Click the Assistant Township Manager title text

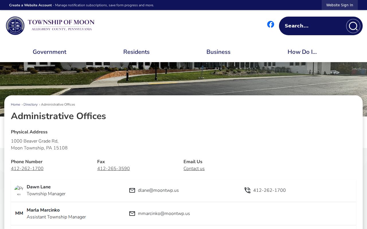(56, 217)
